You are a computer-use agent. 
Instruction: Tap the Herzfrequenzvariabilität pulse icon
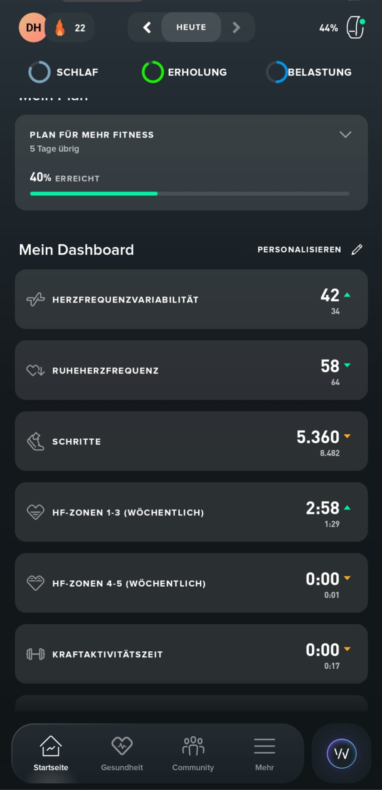36,300
